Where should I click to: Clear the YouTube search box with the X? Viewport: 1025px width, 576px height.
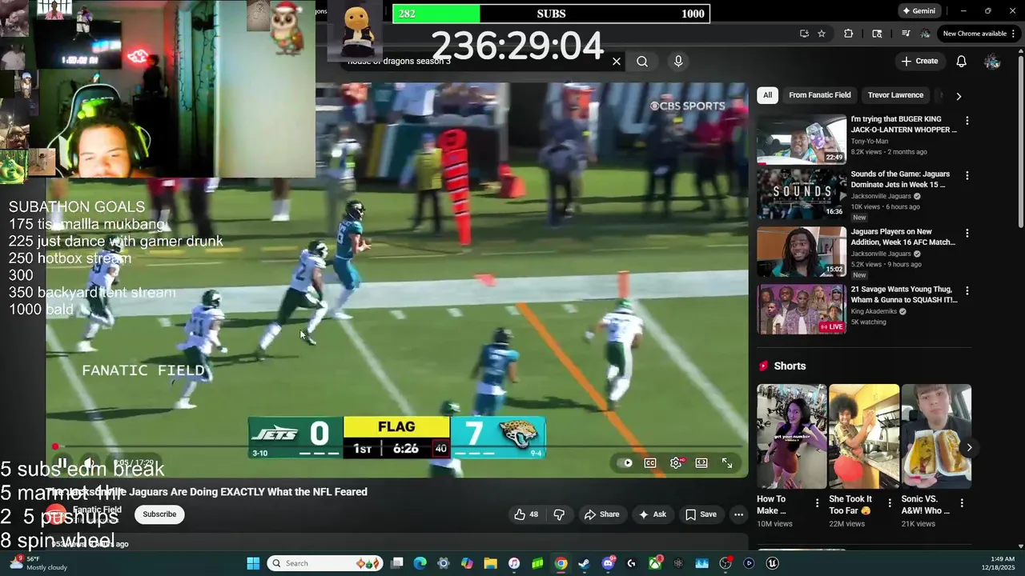(617, 62)
